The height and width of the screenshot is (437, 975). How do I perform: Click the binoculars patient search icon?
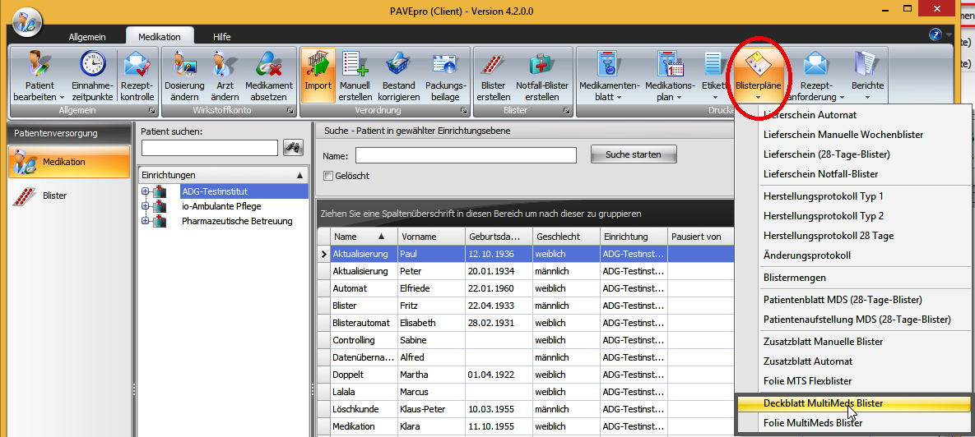point(293,148)
